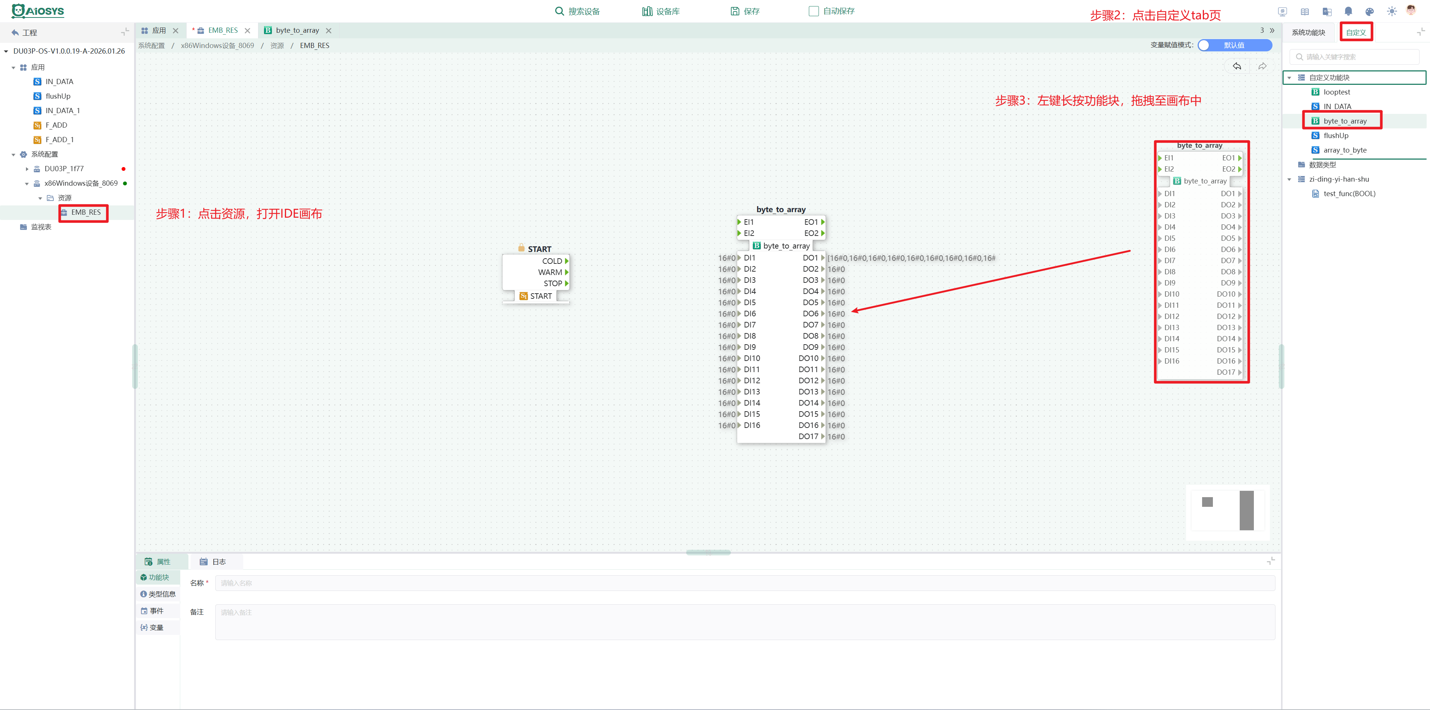Switch to the 系统功能块 tab
Image resolution: width=1430 pixels, height=710 pixels.
[1308, 32]
